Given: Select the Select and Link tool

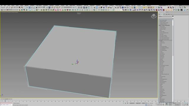Looking at the screenshot, I should 7,8.
